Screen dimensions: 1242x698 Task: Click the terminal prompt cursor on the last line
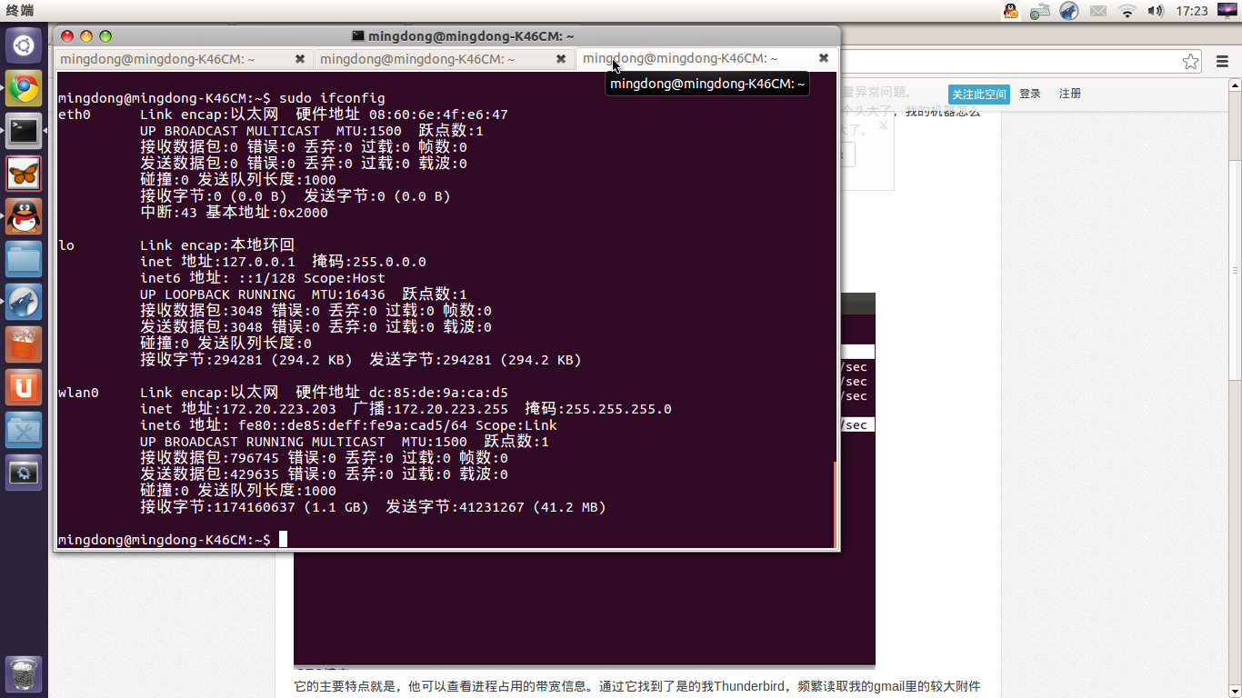(283, 540)
